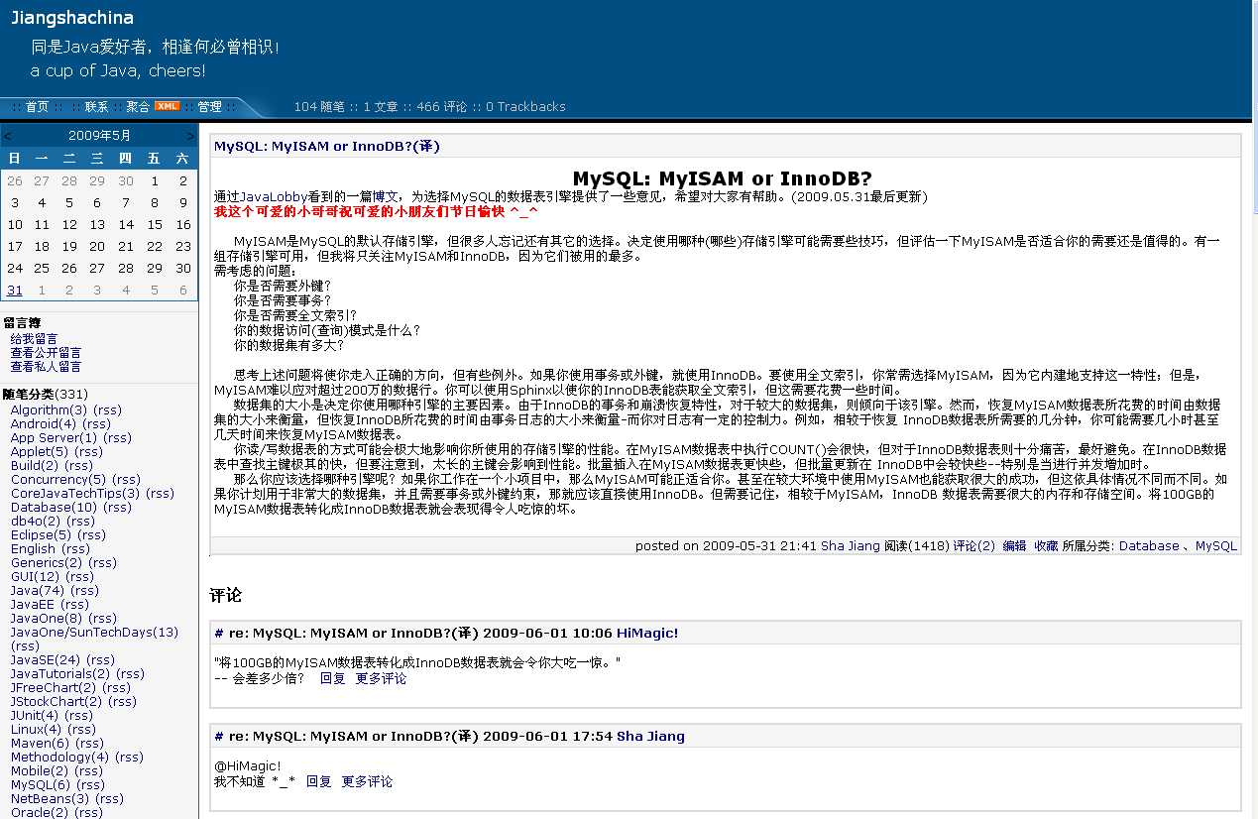This screenshot has height=819, width=1258.
Task: Open the Linux(4) category
Action: [37, 729]
